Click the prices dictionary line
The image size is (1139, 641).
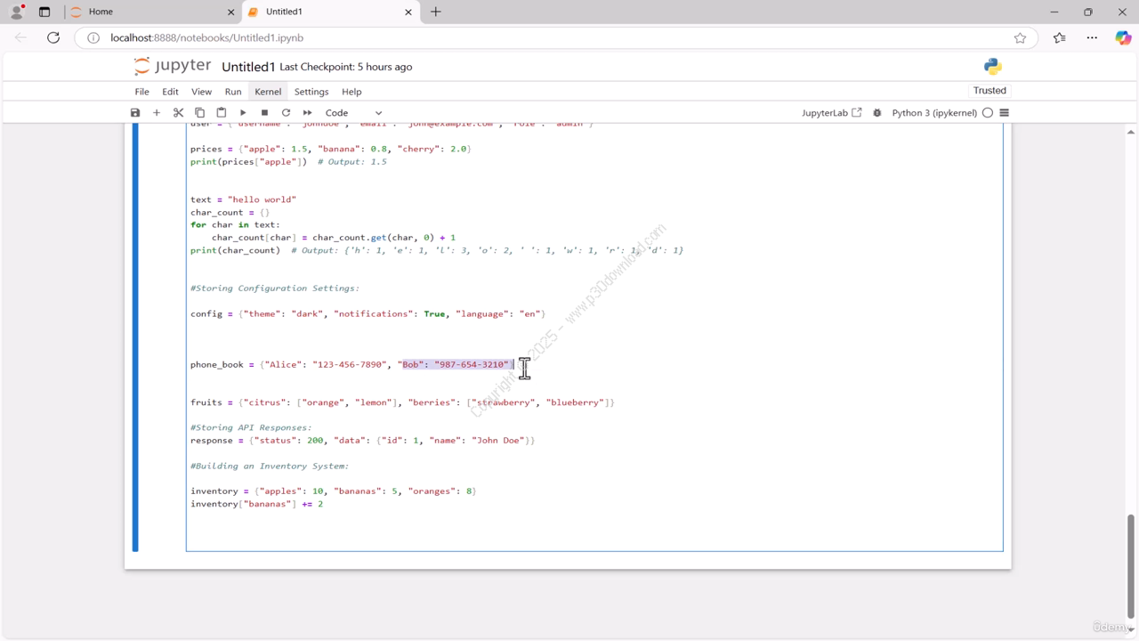pyautogui.click(x=330, y=149)
